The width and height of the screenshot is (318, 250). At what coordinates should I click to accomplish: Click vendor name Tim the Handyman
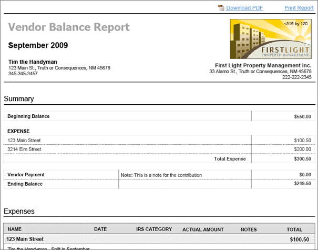[x=33, y=62]
